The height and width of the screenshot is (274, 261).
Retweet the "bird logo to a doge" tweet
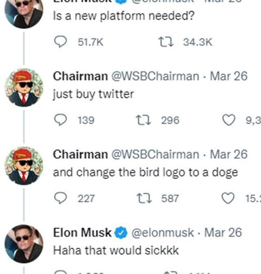(x=146, y=198)
